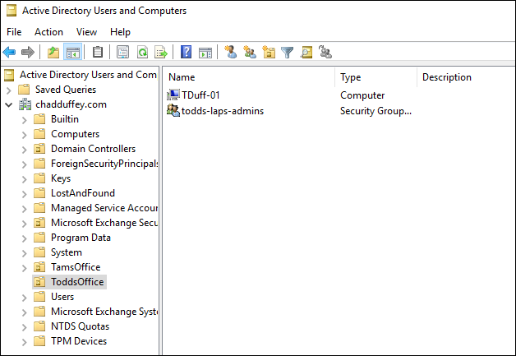Open Help via blue question mark icon
This screenshot has width=516, height=356.
[x=187, y=52]
